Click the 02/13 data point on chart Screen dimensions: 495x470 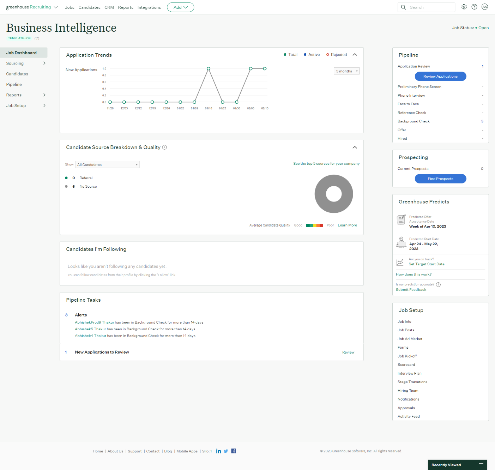click(x=265, y=68)
